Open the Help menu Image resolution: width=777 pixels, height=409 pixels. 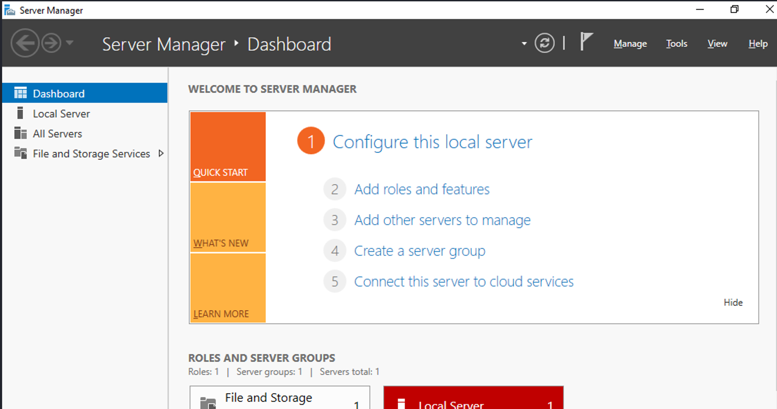758,44
